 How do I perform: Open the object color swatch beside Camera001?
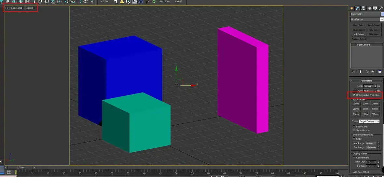[x=382, y=14]
